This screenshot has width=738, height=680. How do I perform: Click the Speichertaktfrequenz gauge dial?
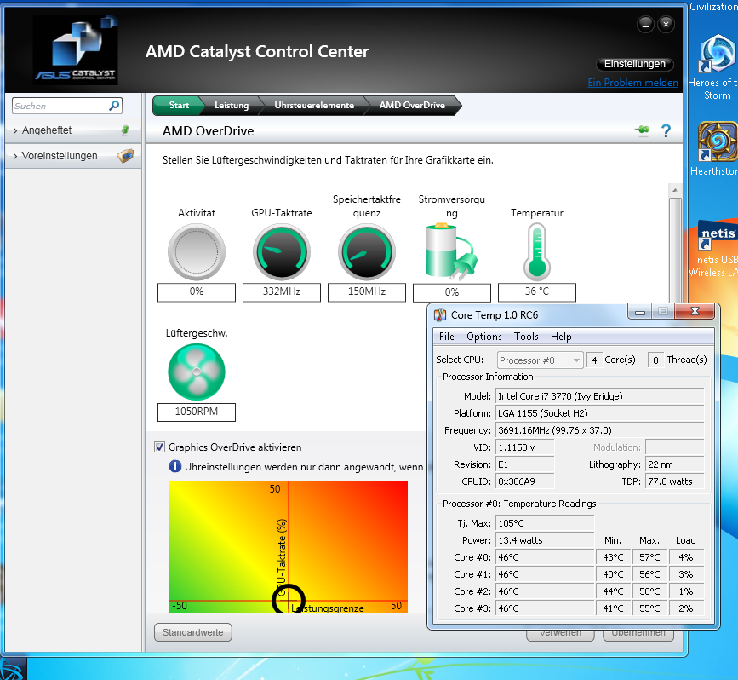[x=367, y=252]
